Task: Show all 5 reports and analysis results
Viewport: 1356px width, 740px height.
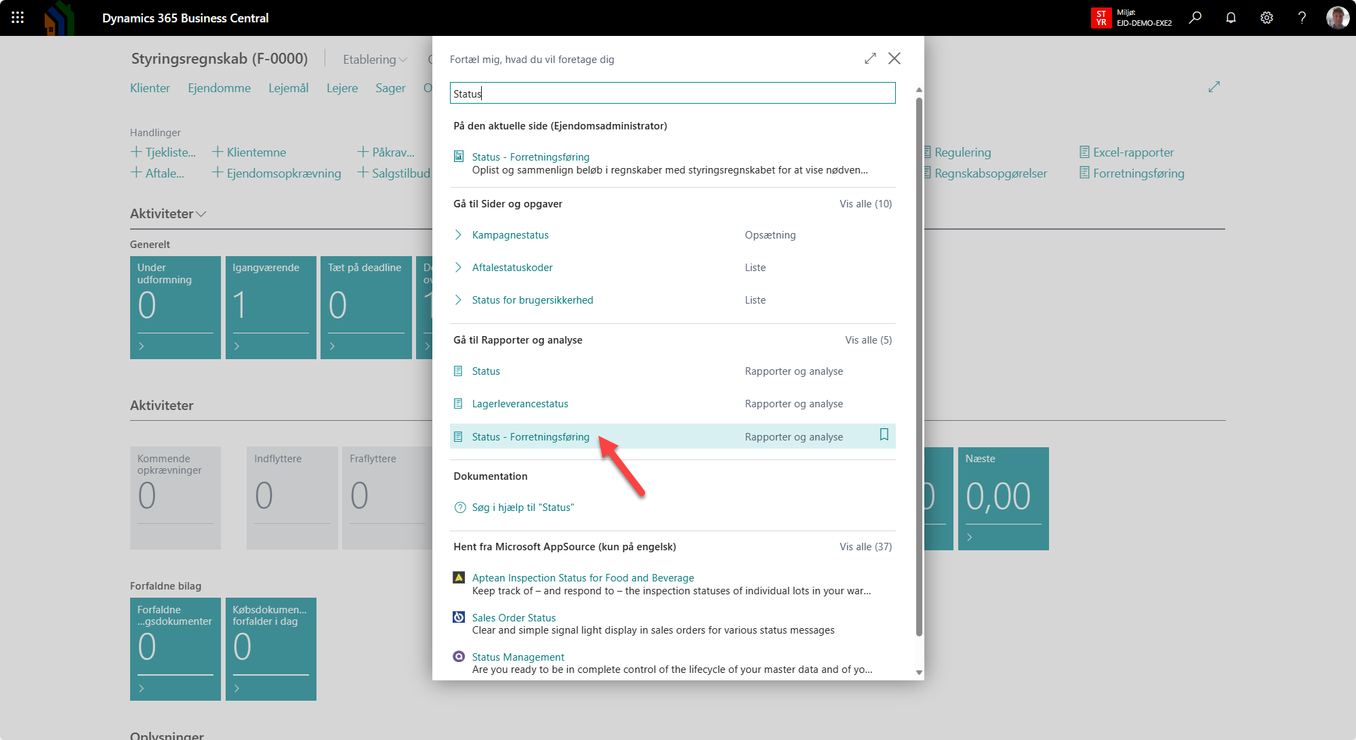Action: (x=868, y=340)
